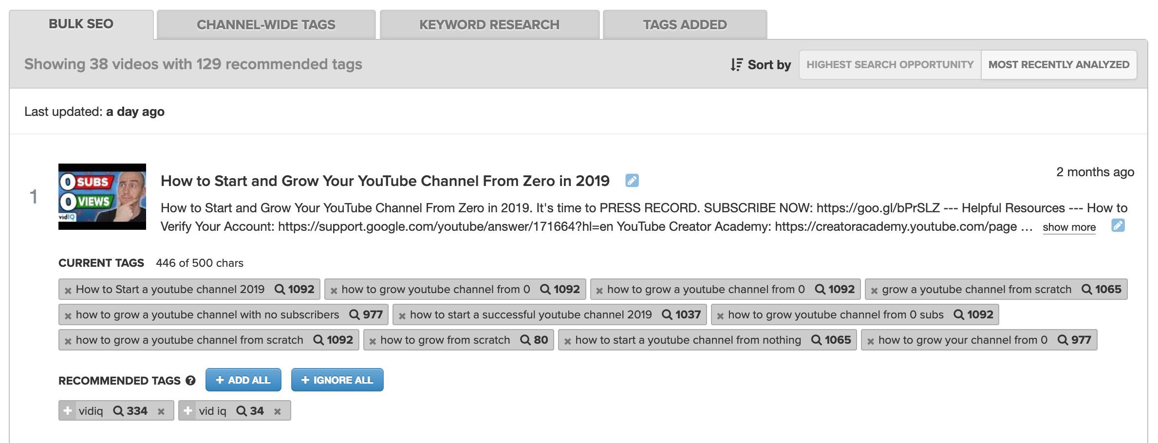Open the Keyword Research tab

click(489, 24)
